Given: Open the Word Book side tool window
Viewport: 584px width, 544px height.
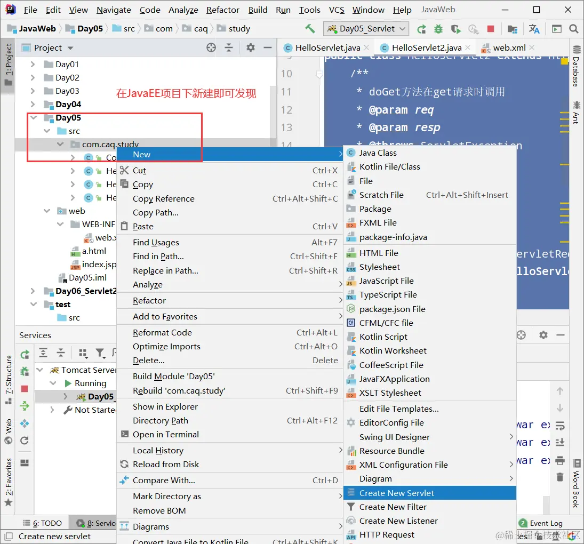Looking at the screenshot, I should point(576,483).
